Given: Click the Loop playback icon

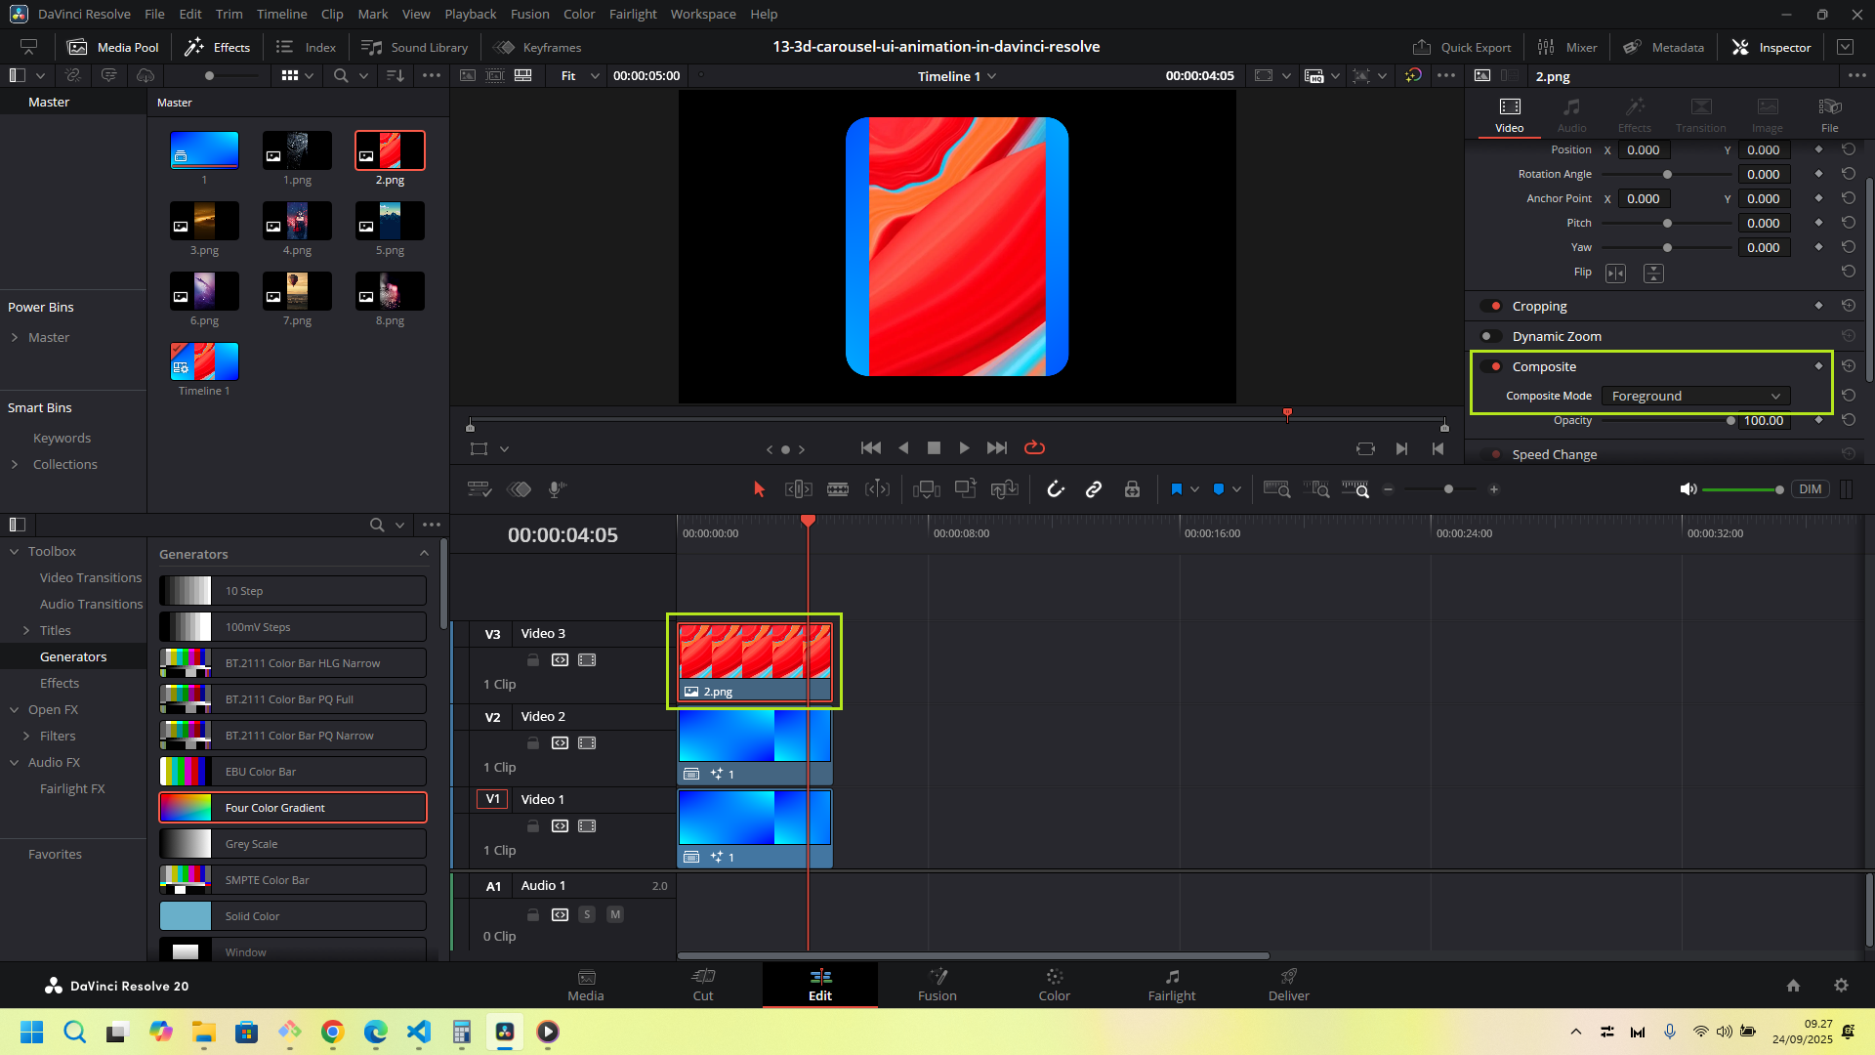Looking at the screenshot, I should pos(1034,447).
